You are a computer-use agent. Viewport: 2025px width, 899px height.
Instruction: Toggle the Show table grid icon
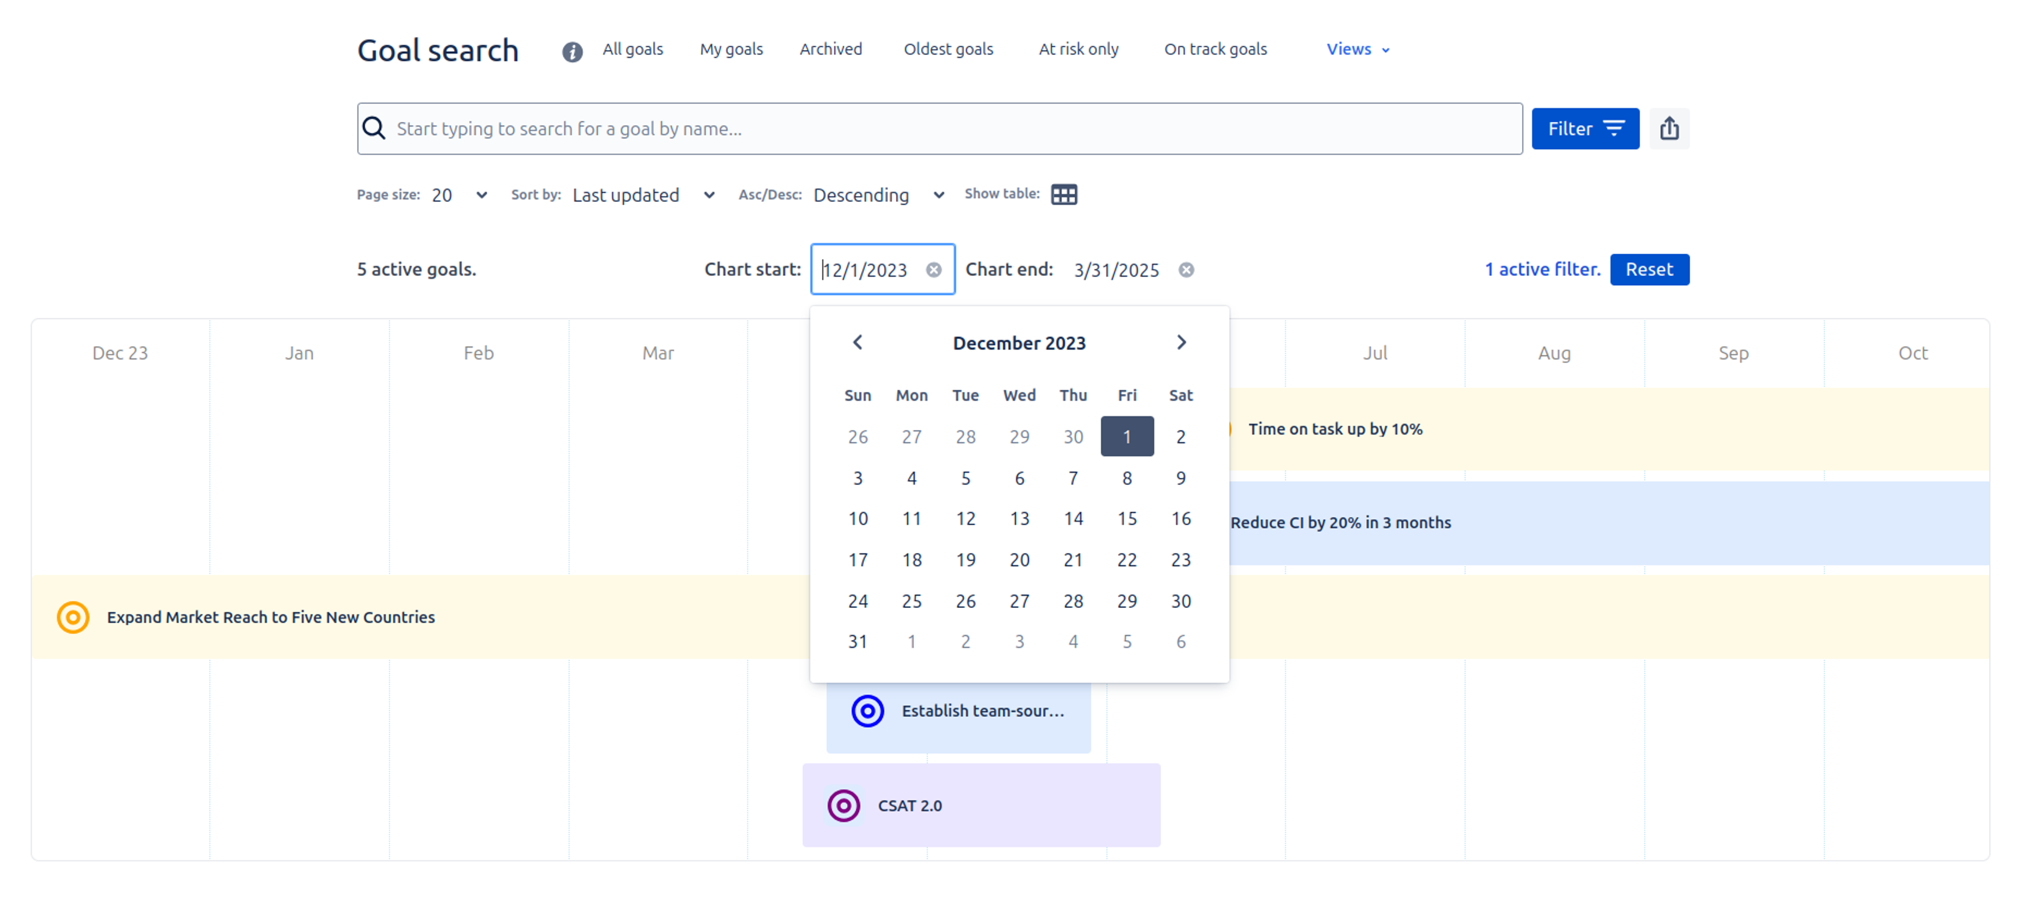1064,194
